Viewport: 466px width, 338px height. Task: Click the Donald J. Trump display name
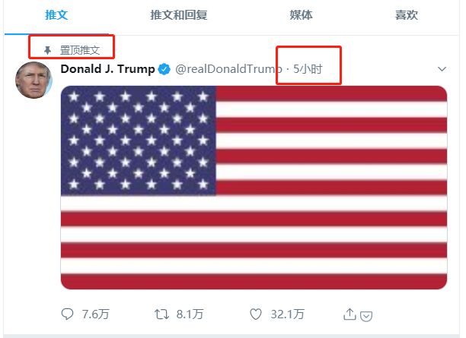click(107, 69)
